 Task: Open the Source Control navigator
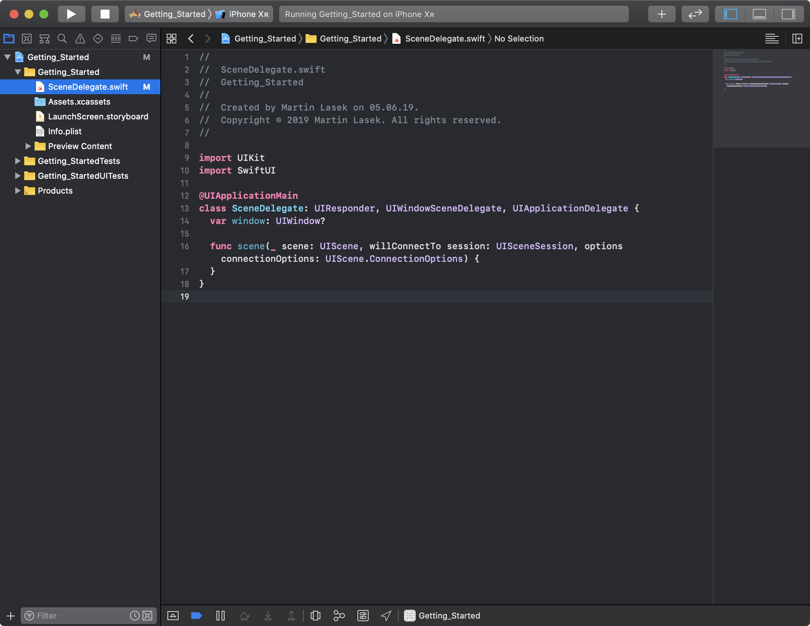click(27, 38)
